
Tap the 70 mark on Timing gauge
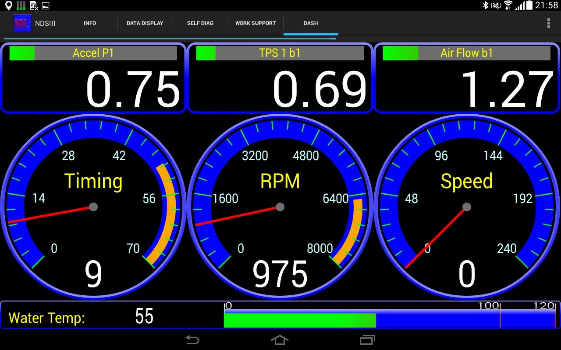(x=133, y=248)
